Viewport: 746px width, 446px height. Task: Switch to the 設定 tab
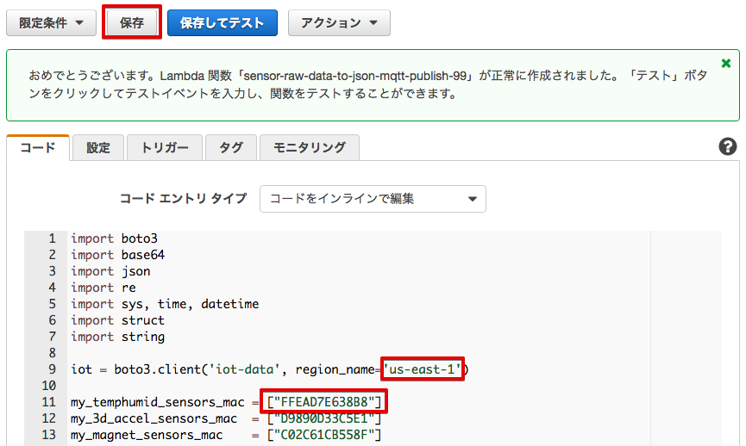[x=98, y=148]
